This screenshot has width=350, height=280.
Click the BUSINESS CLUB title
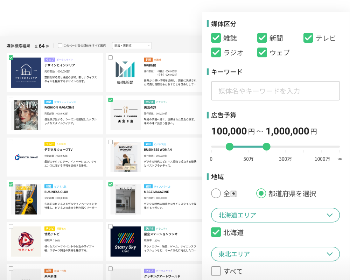[x=56, y=192]
